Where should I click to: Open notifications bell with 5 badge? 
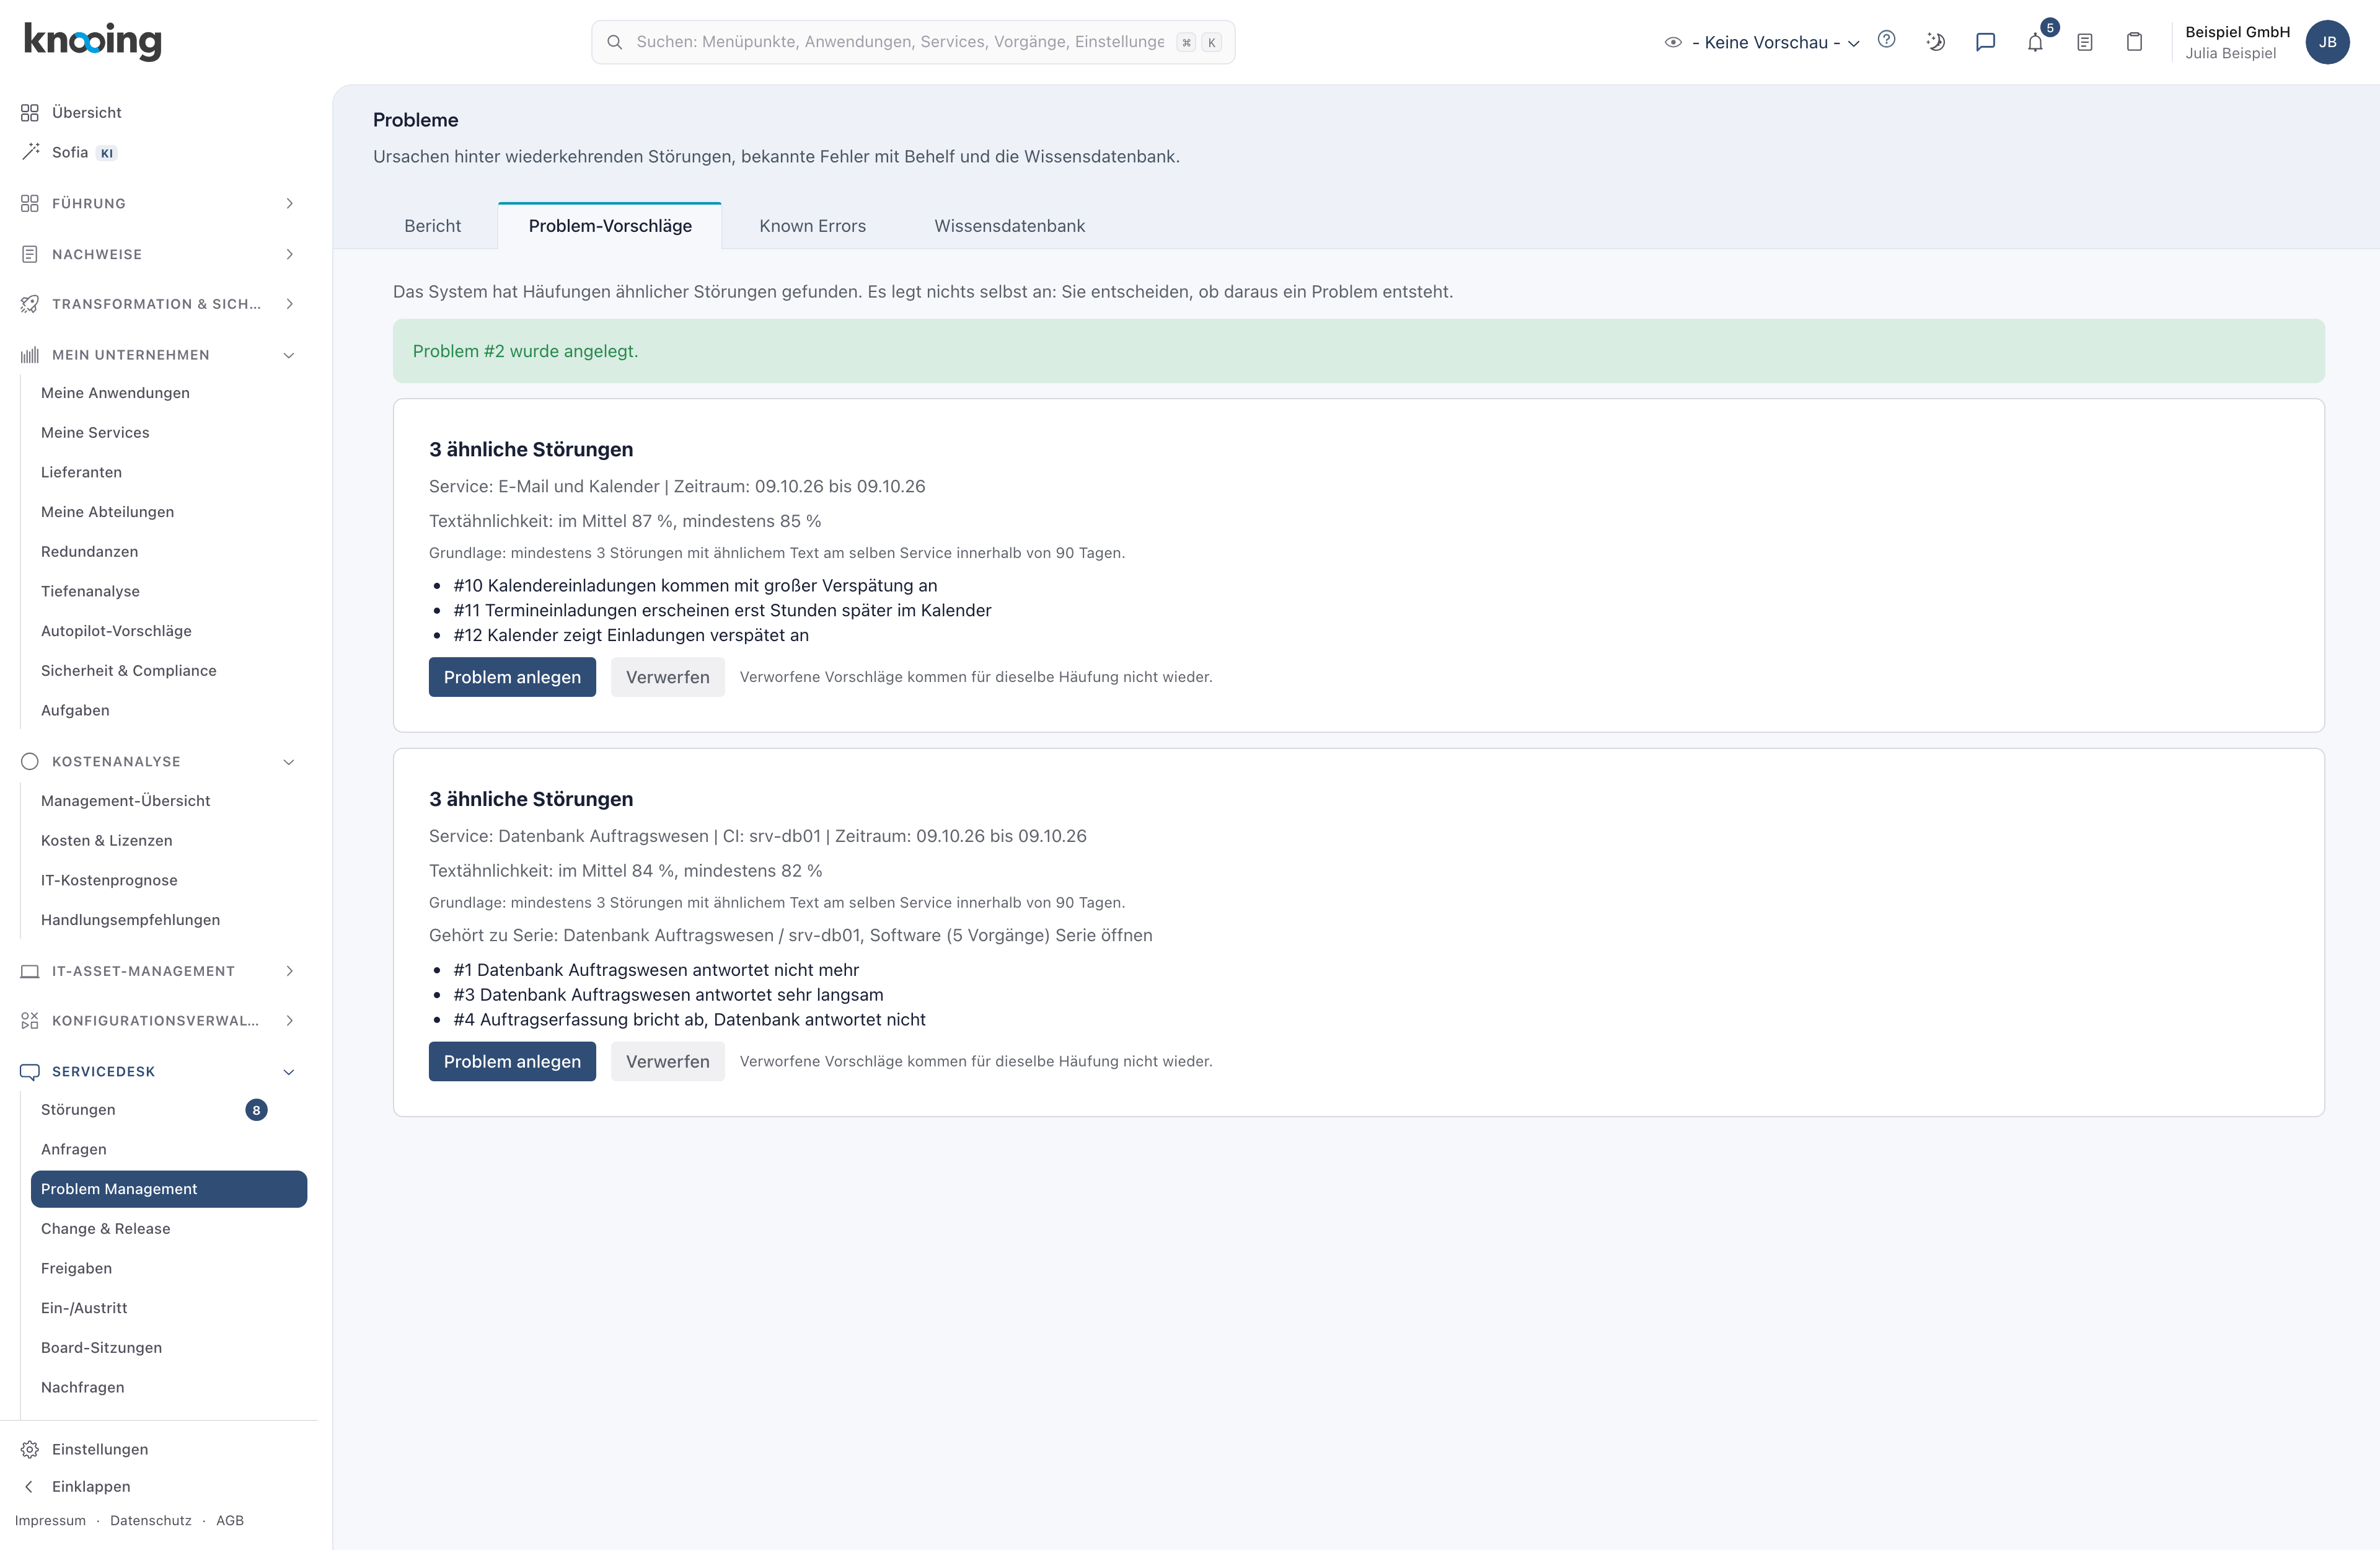(x=2035, y=42)
